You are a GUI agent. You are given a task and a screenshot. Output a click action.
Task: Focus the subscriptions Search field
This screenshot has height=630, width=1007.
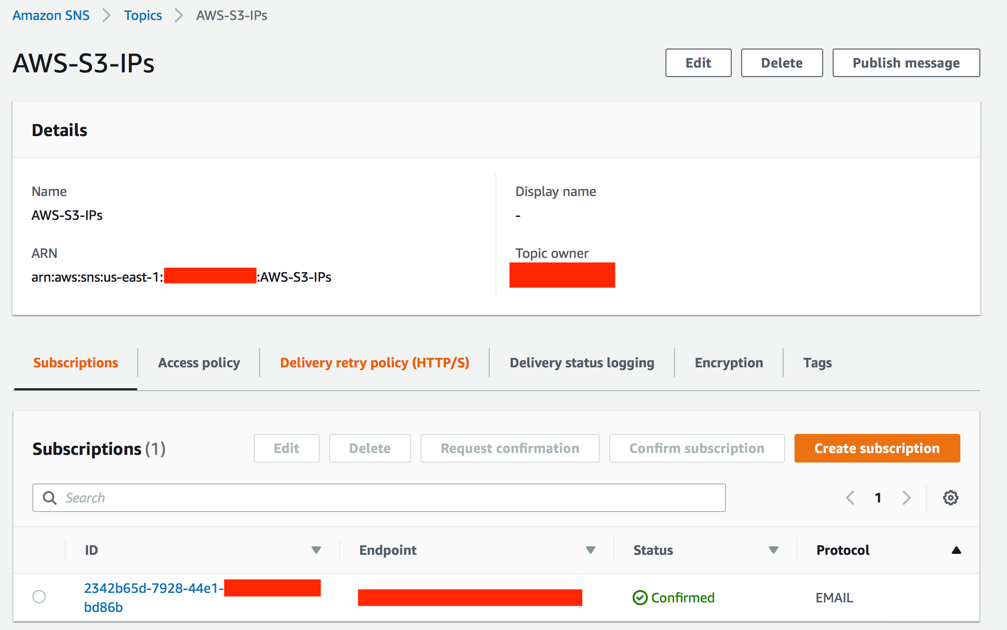point(379,498)
